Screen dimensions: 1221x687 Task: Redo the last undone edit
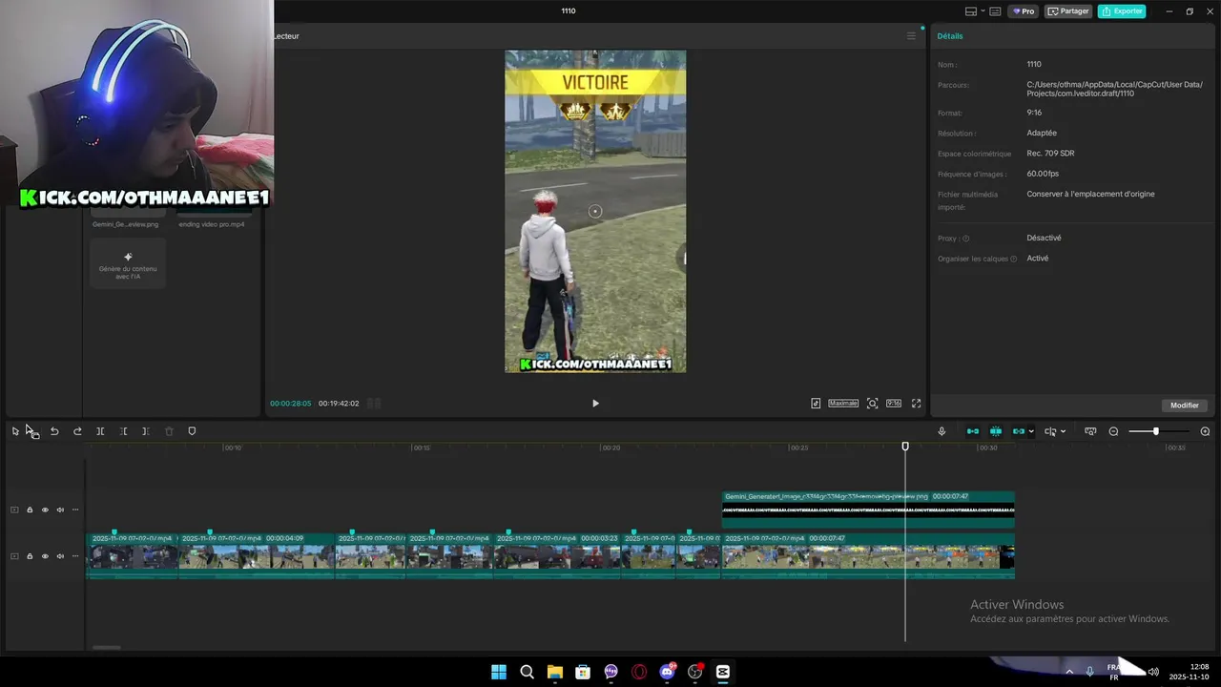(x=77, y=431)
